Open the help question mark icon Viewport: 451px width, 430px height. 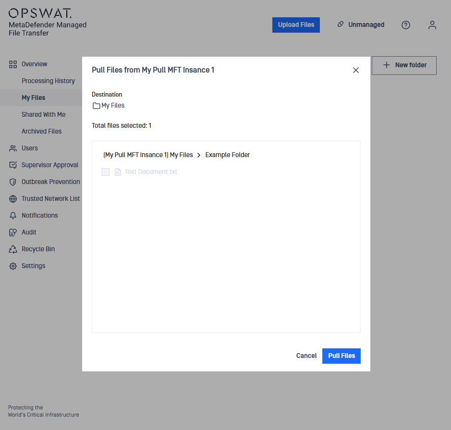(x=405, y=25)
